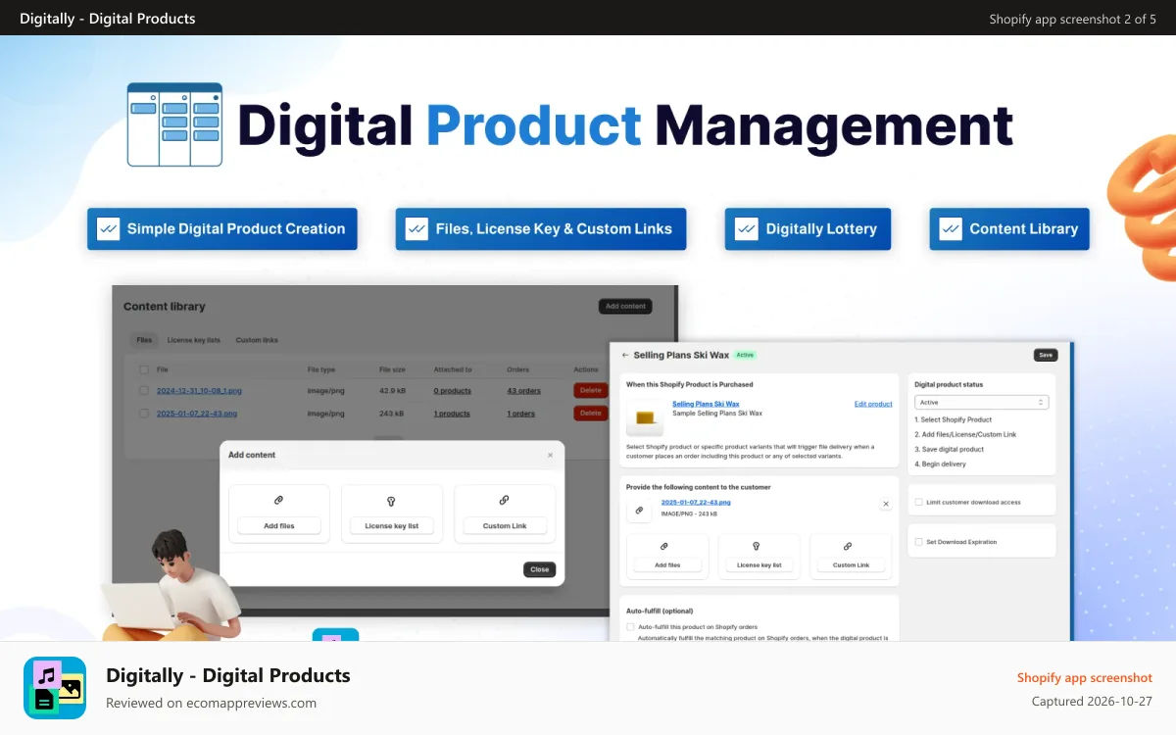Screen dimensions: 1176x735
Task: Click the Digitally Lottery badge text
Action: click(x=821, y=228)
